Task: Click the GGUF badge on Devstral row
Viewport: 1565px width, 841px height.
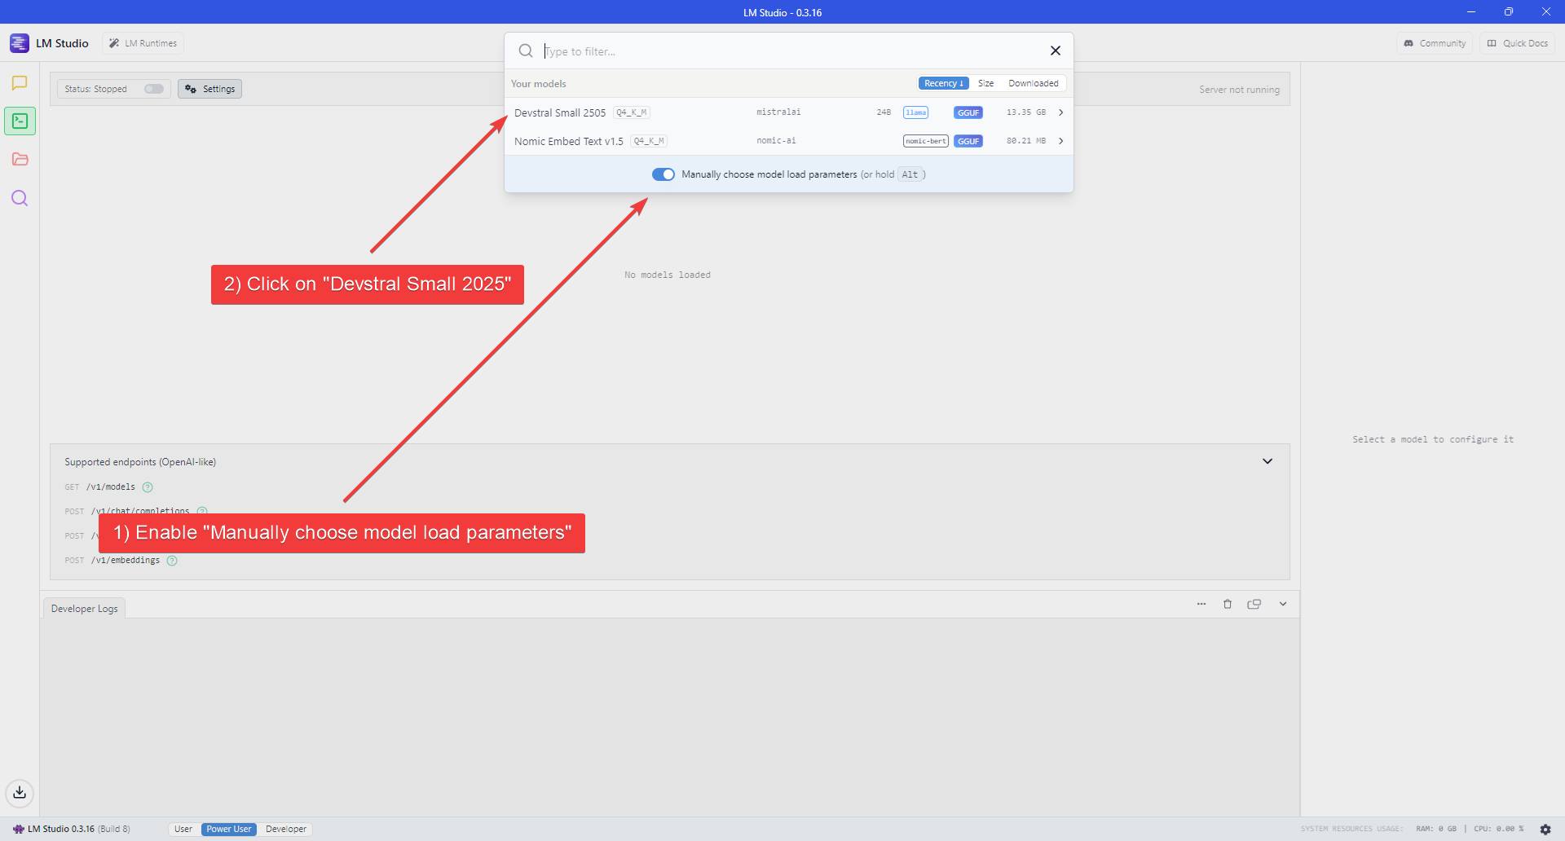Action: click(968, 112)
